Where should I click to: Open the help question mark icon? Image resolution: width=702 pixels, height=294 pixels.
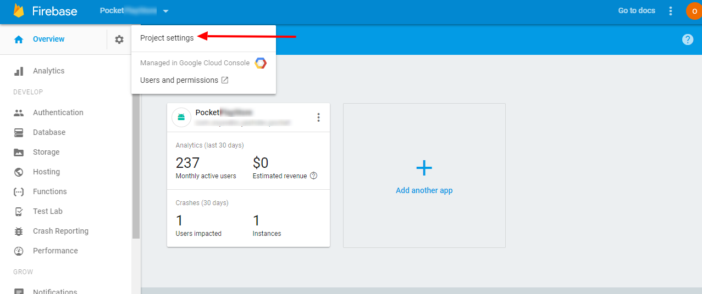(x=687, y=39)
